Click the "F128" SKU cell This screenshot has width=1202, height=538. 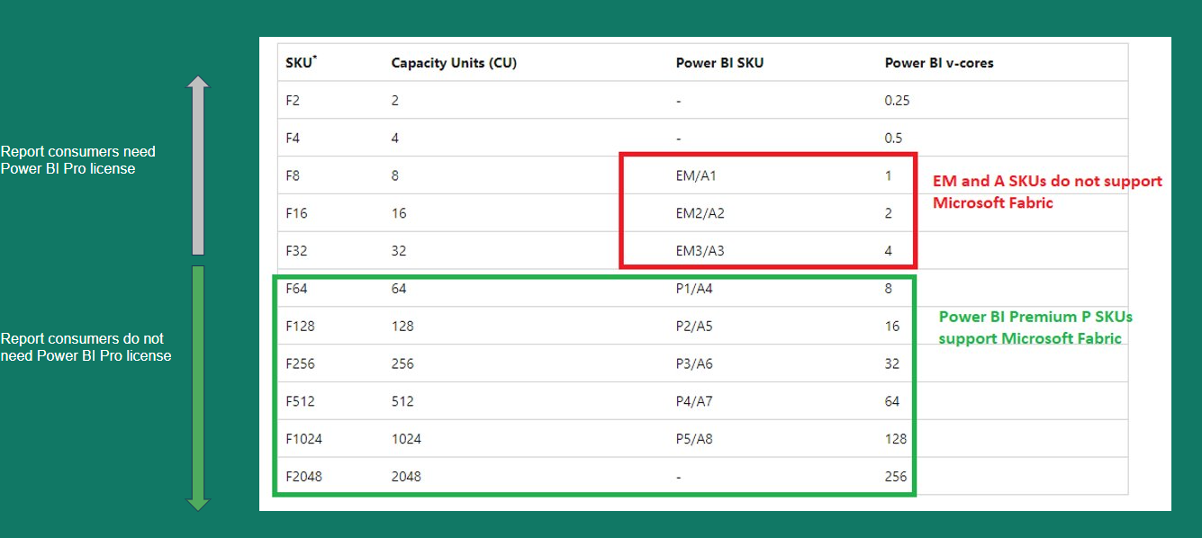[300, 326]
